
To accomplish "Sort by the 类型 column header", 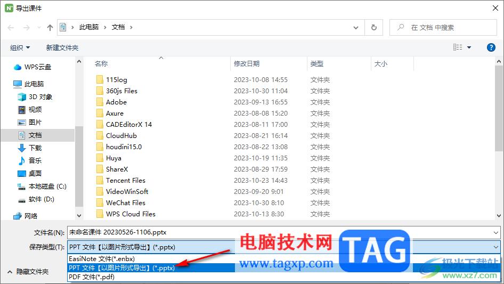I will coord(316,64).
